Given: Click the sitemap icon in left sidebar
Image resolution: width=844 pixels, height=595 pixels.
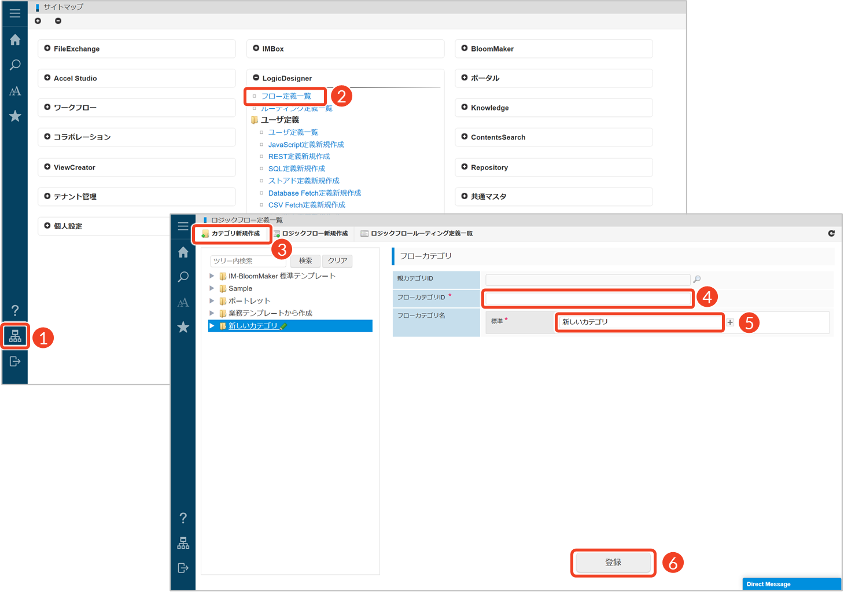Looking at the screenshot, I should click(x=15, y=336).
